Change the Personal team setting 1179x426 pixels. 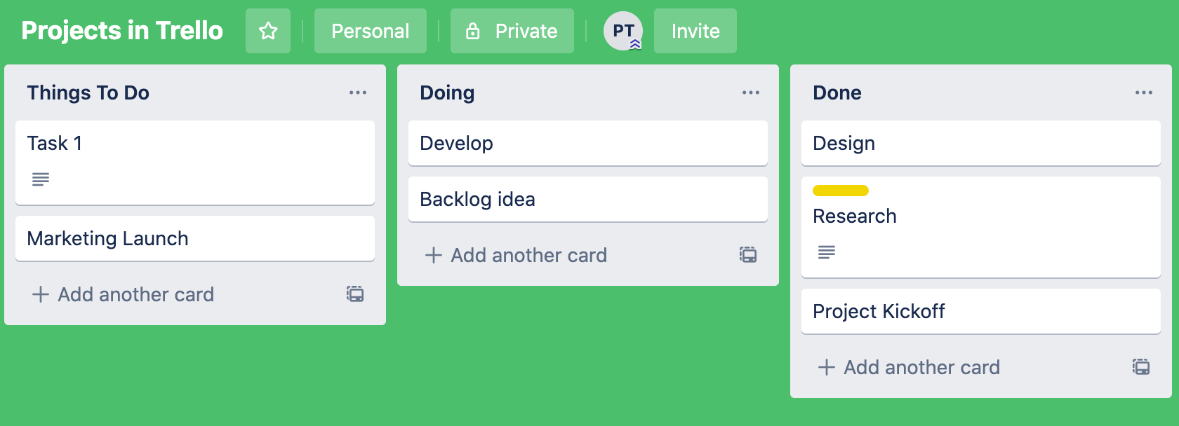pos(371,31)
